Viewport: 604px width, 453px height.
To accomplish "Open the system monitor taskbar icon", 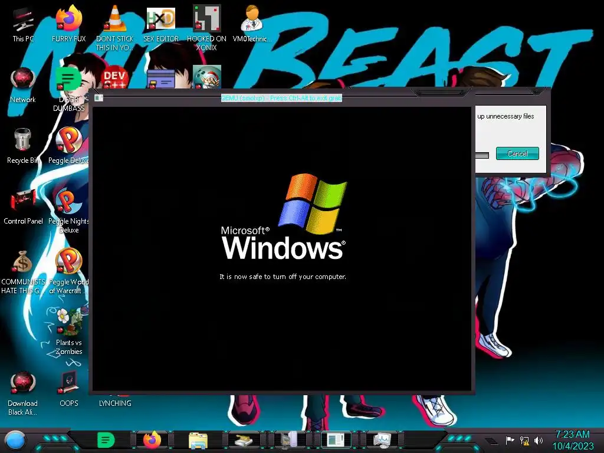I will click(382, 440).
